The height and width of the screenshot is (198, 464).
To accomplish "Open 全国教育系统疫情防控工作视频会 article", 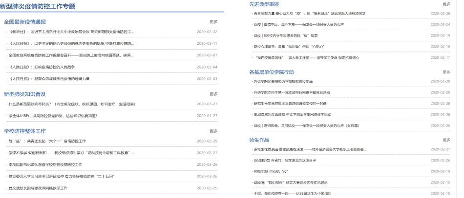I will click(71, 55).
